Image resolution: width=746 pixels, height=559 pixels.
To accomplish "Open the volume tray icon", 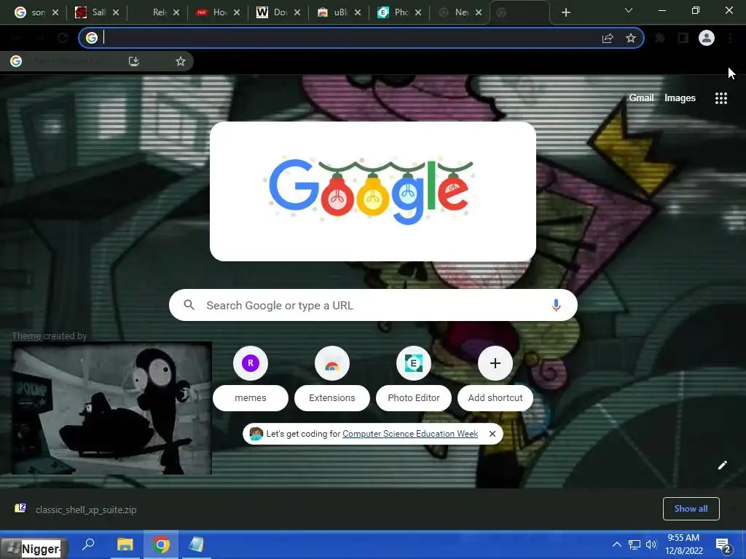I will pyautogui.click(x=651, y=544).
